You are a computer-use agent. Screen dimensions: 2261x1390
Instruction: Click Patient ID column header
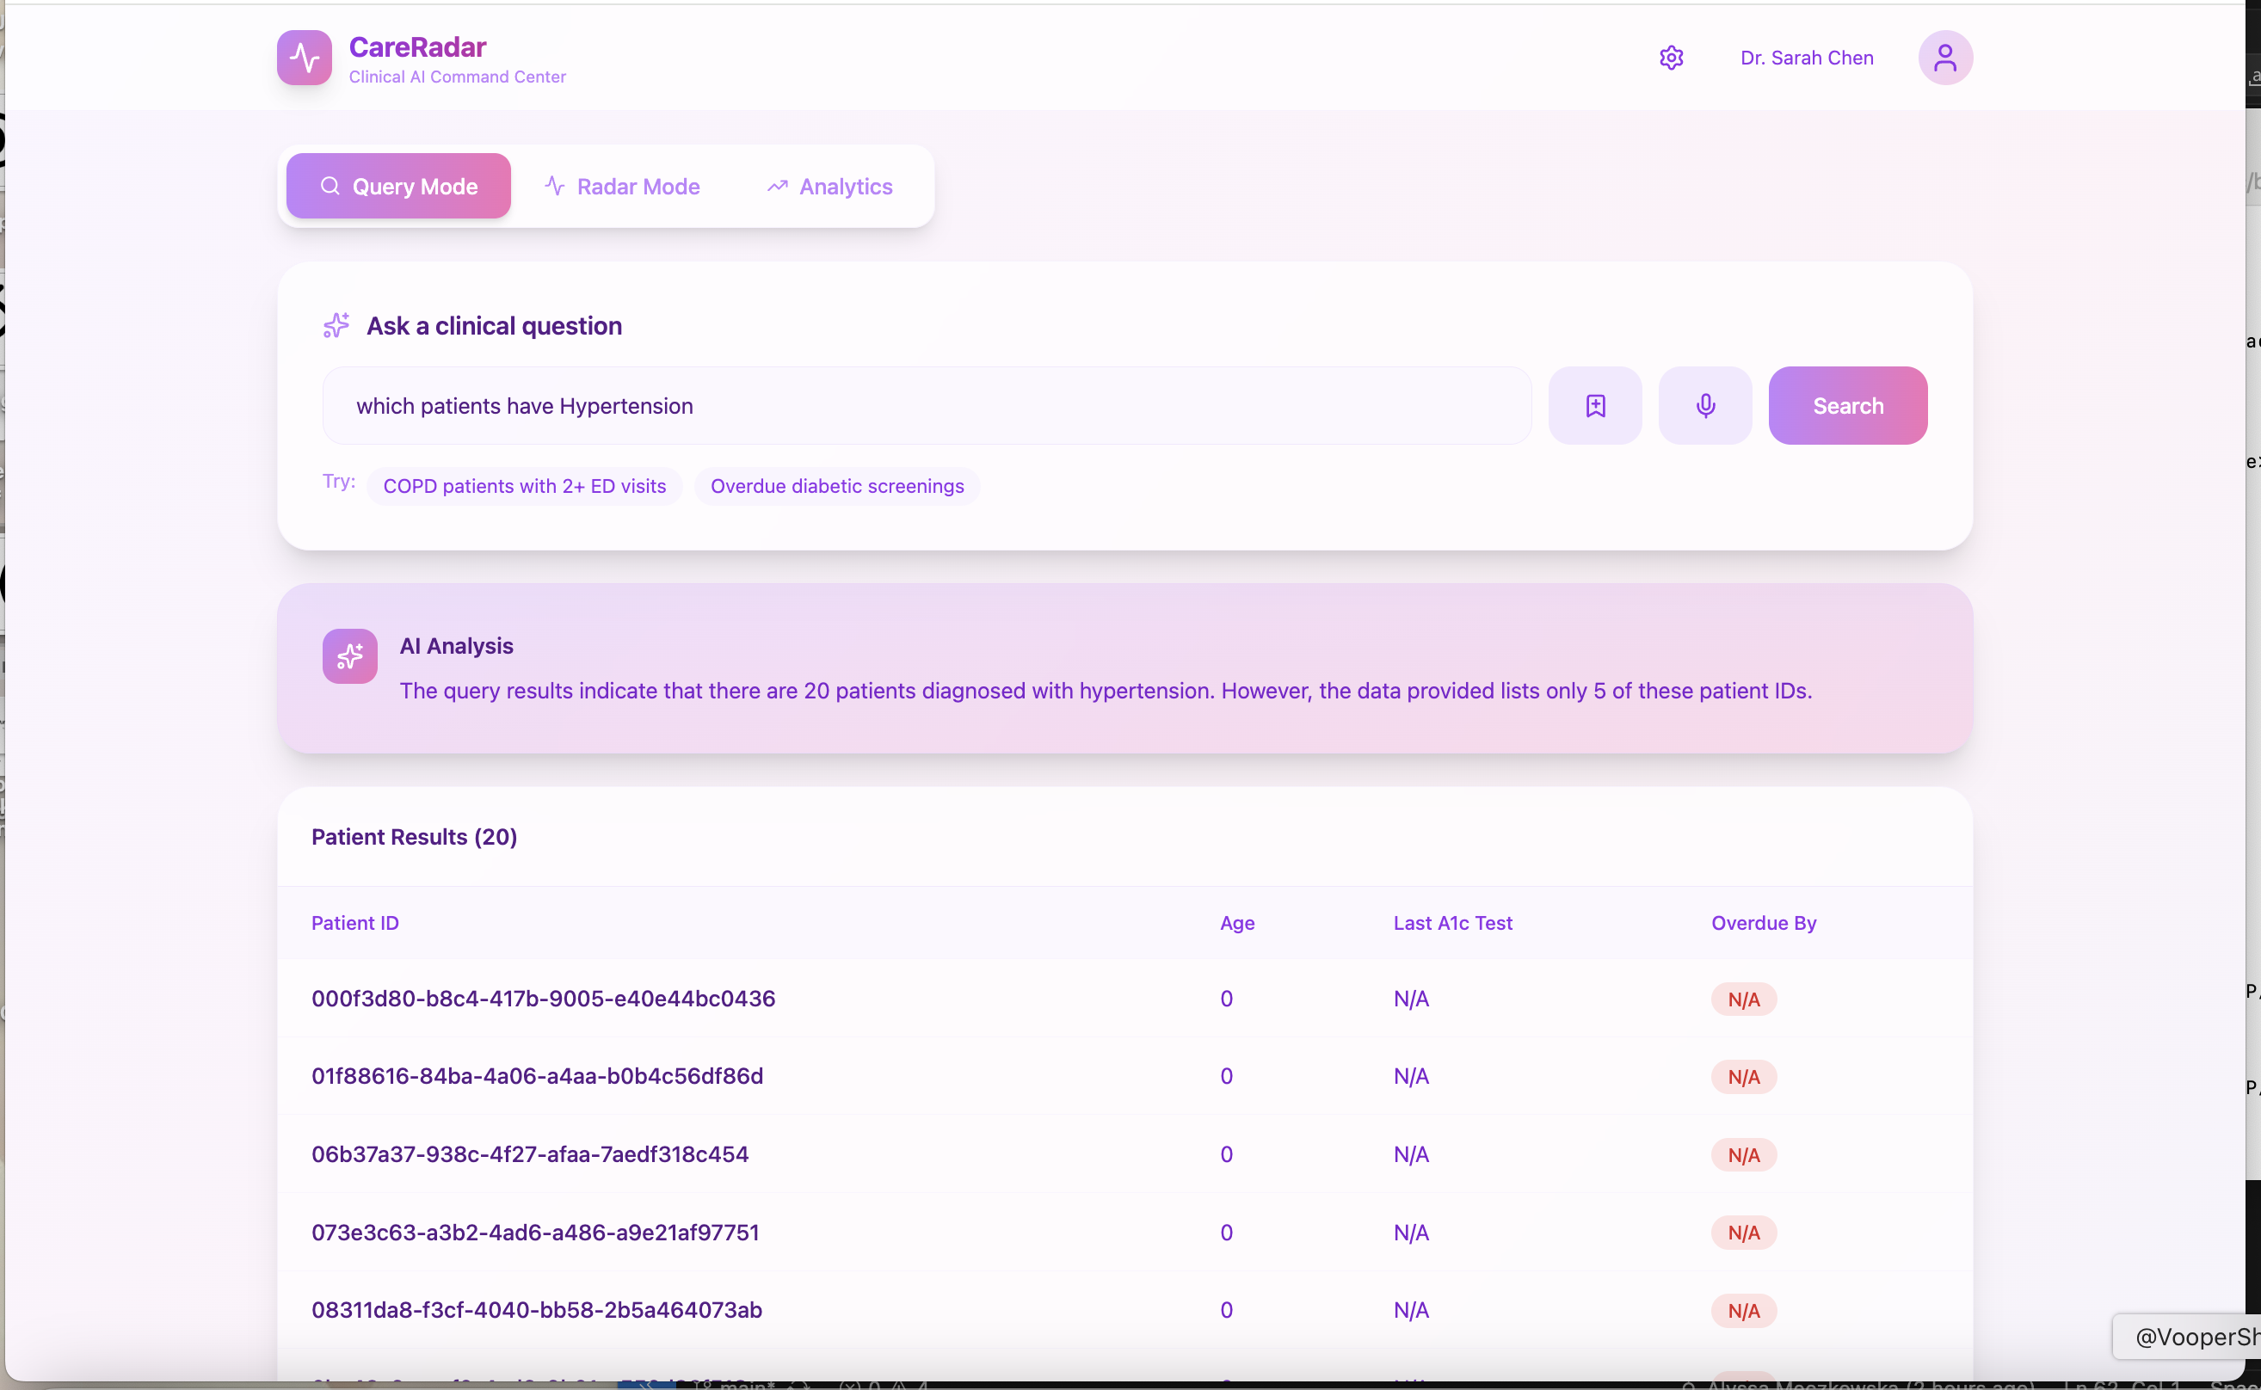click(x=355, y=923)
